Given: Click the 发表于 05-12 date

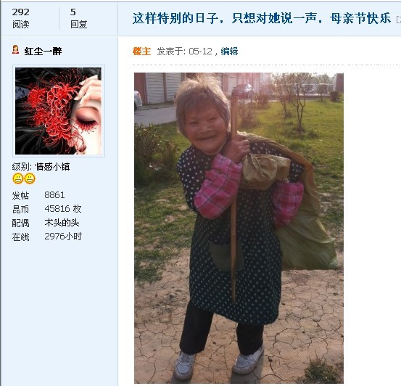Looking at the screenshot, I should pyautogui.click(x=184, y=52).
